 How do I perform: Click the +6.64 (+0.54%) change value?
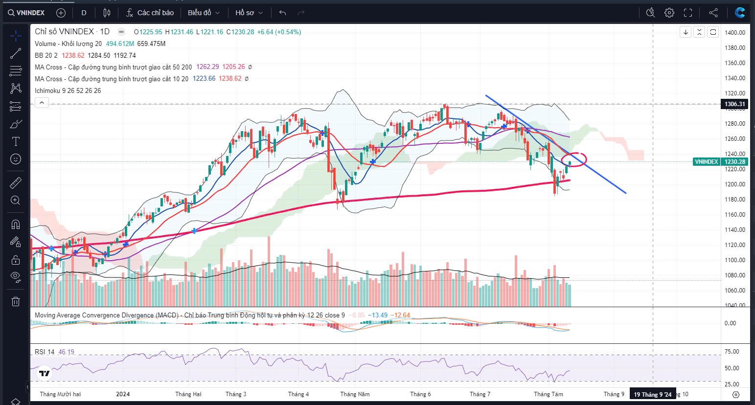(279, 32)
